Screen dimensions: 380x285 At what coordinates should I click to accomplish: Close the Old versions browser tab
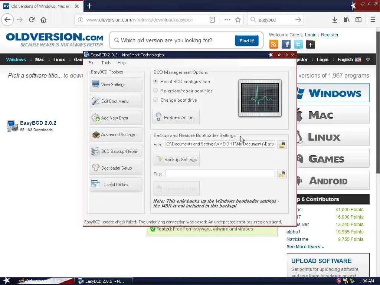pos(77,6)
